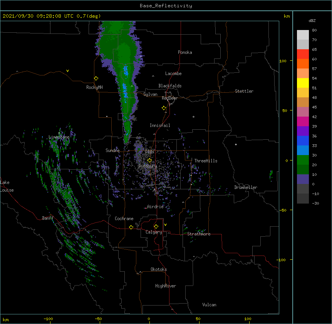Click the yellow diamond marker above RockyMH

[x=96, y=78]
